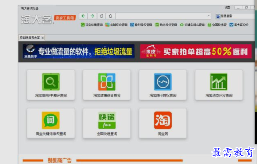Image resolution: width=257 pixels, height=164 pixels.
Task: Open 淘宝信用查询 bookmark in the toolbar
Action: 92,25
